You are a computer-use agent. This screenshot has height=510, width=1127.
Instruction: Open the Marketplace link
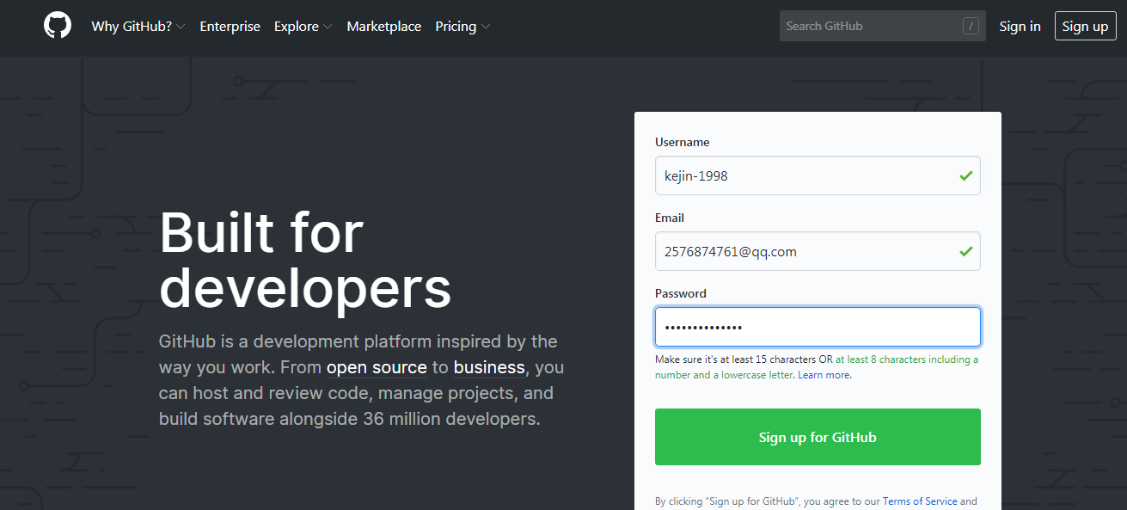[x=383, y=27]
